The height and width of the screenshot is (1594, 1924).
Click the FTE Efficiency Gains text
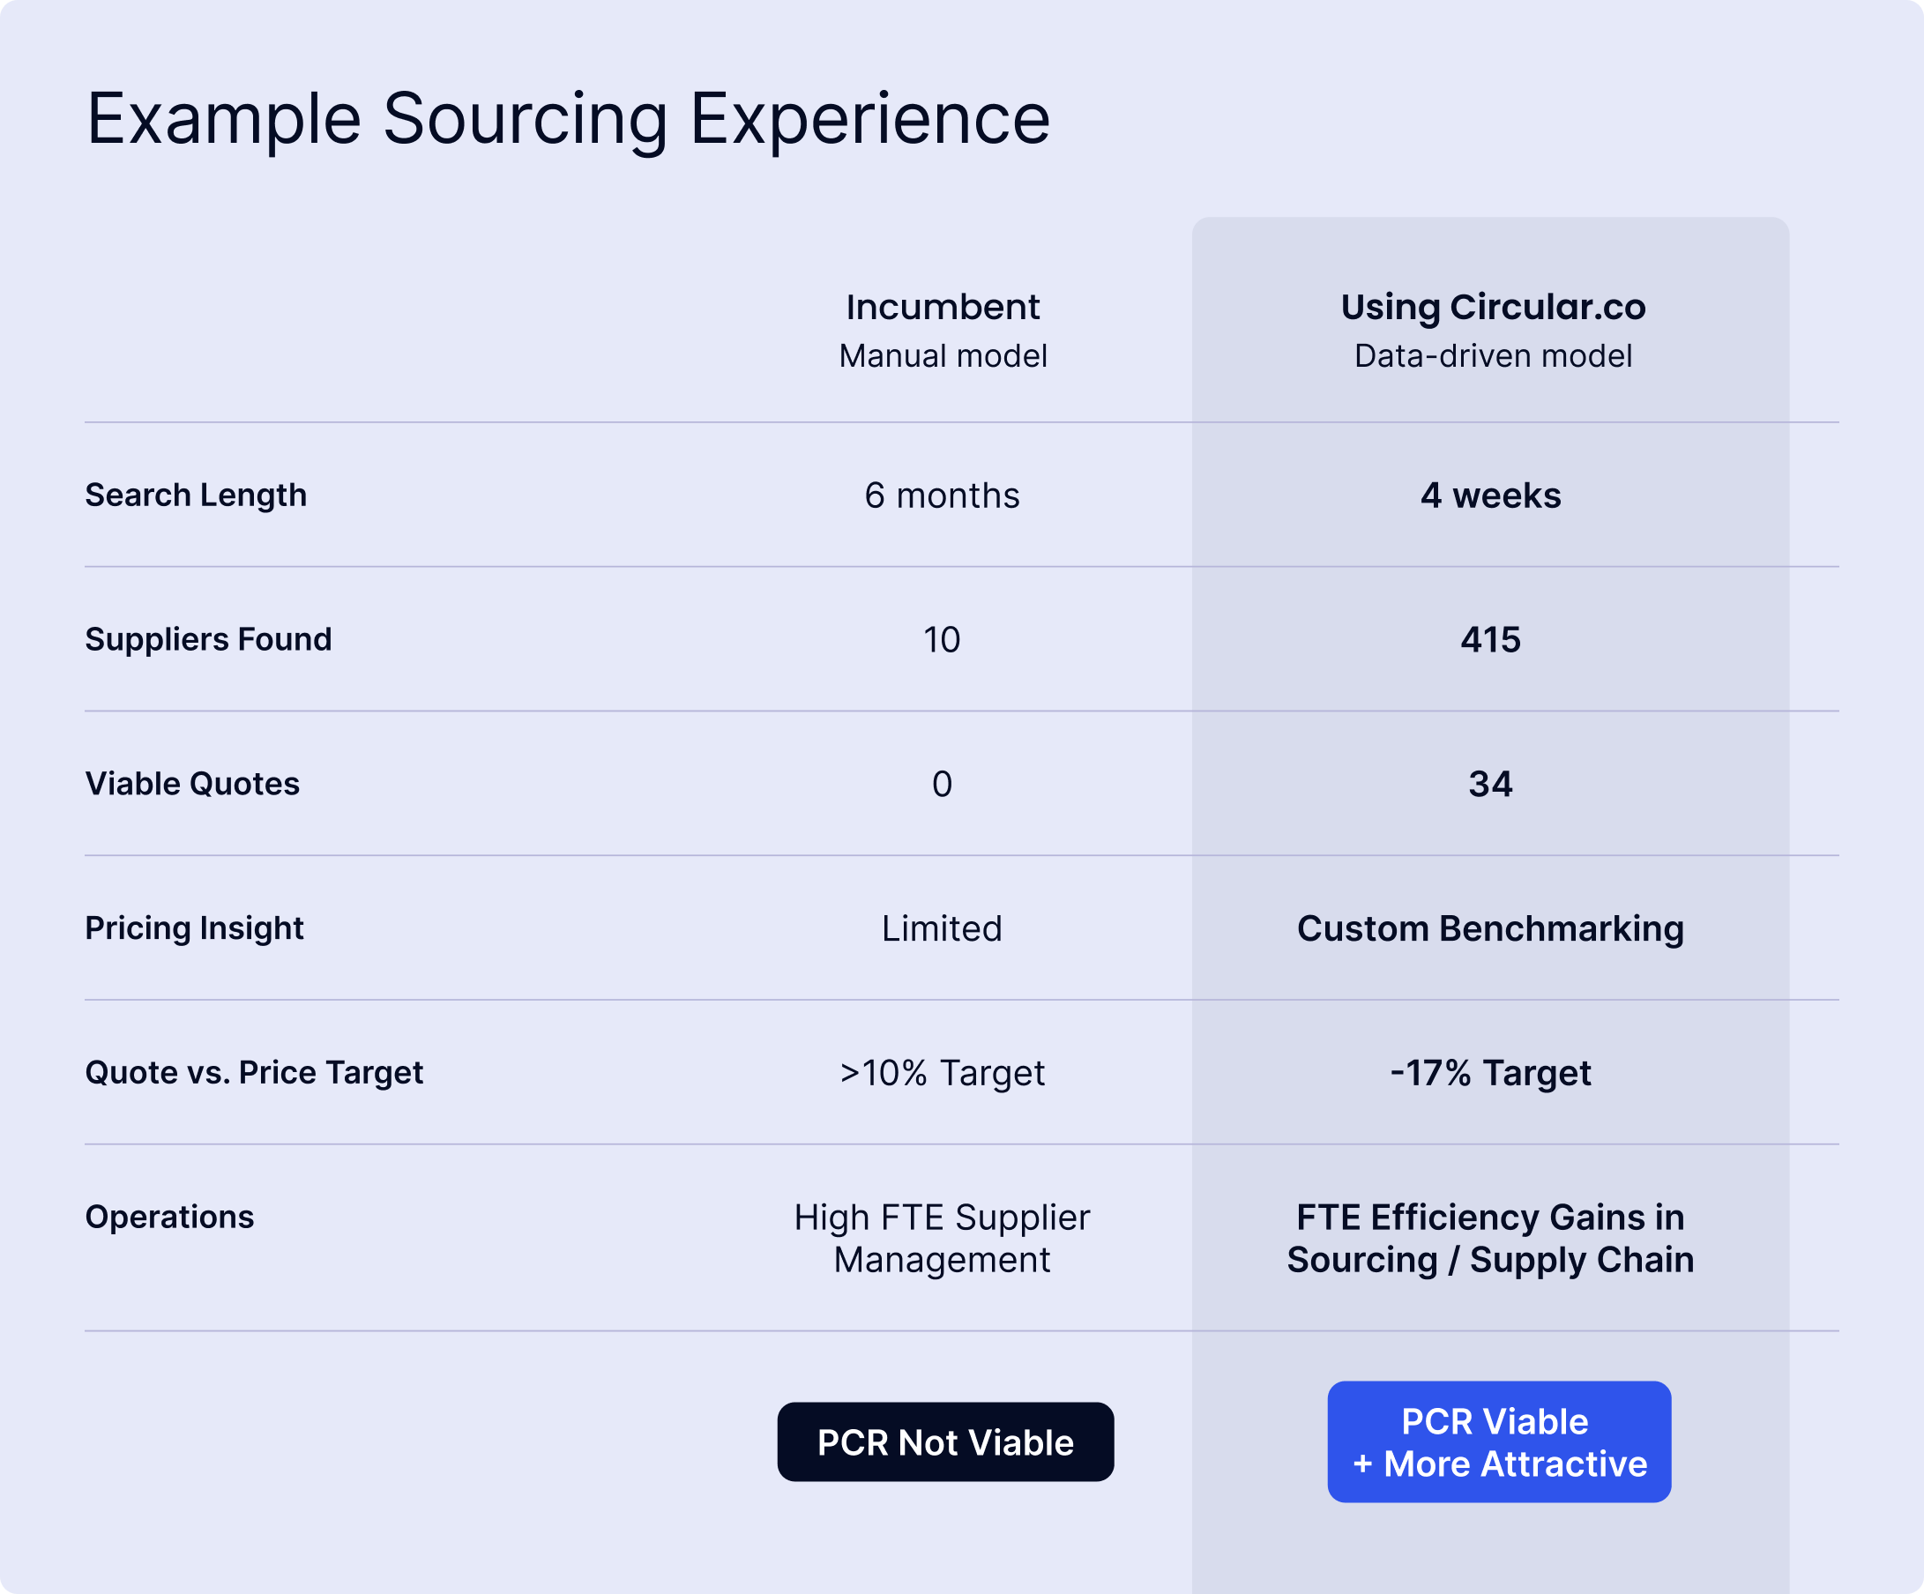(1491, 1239)
